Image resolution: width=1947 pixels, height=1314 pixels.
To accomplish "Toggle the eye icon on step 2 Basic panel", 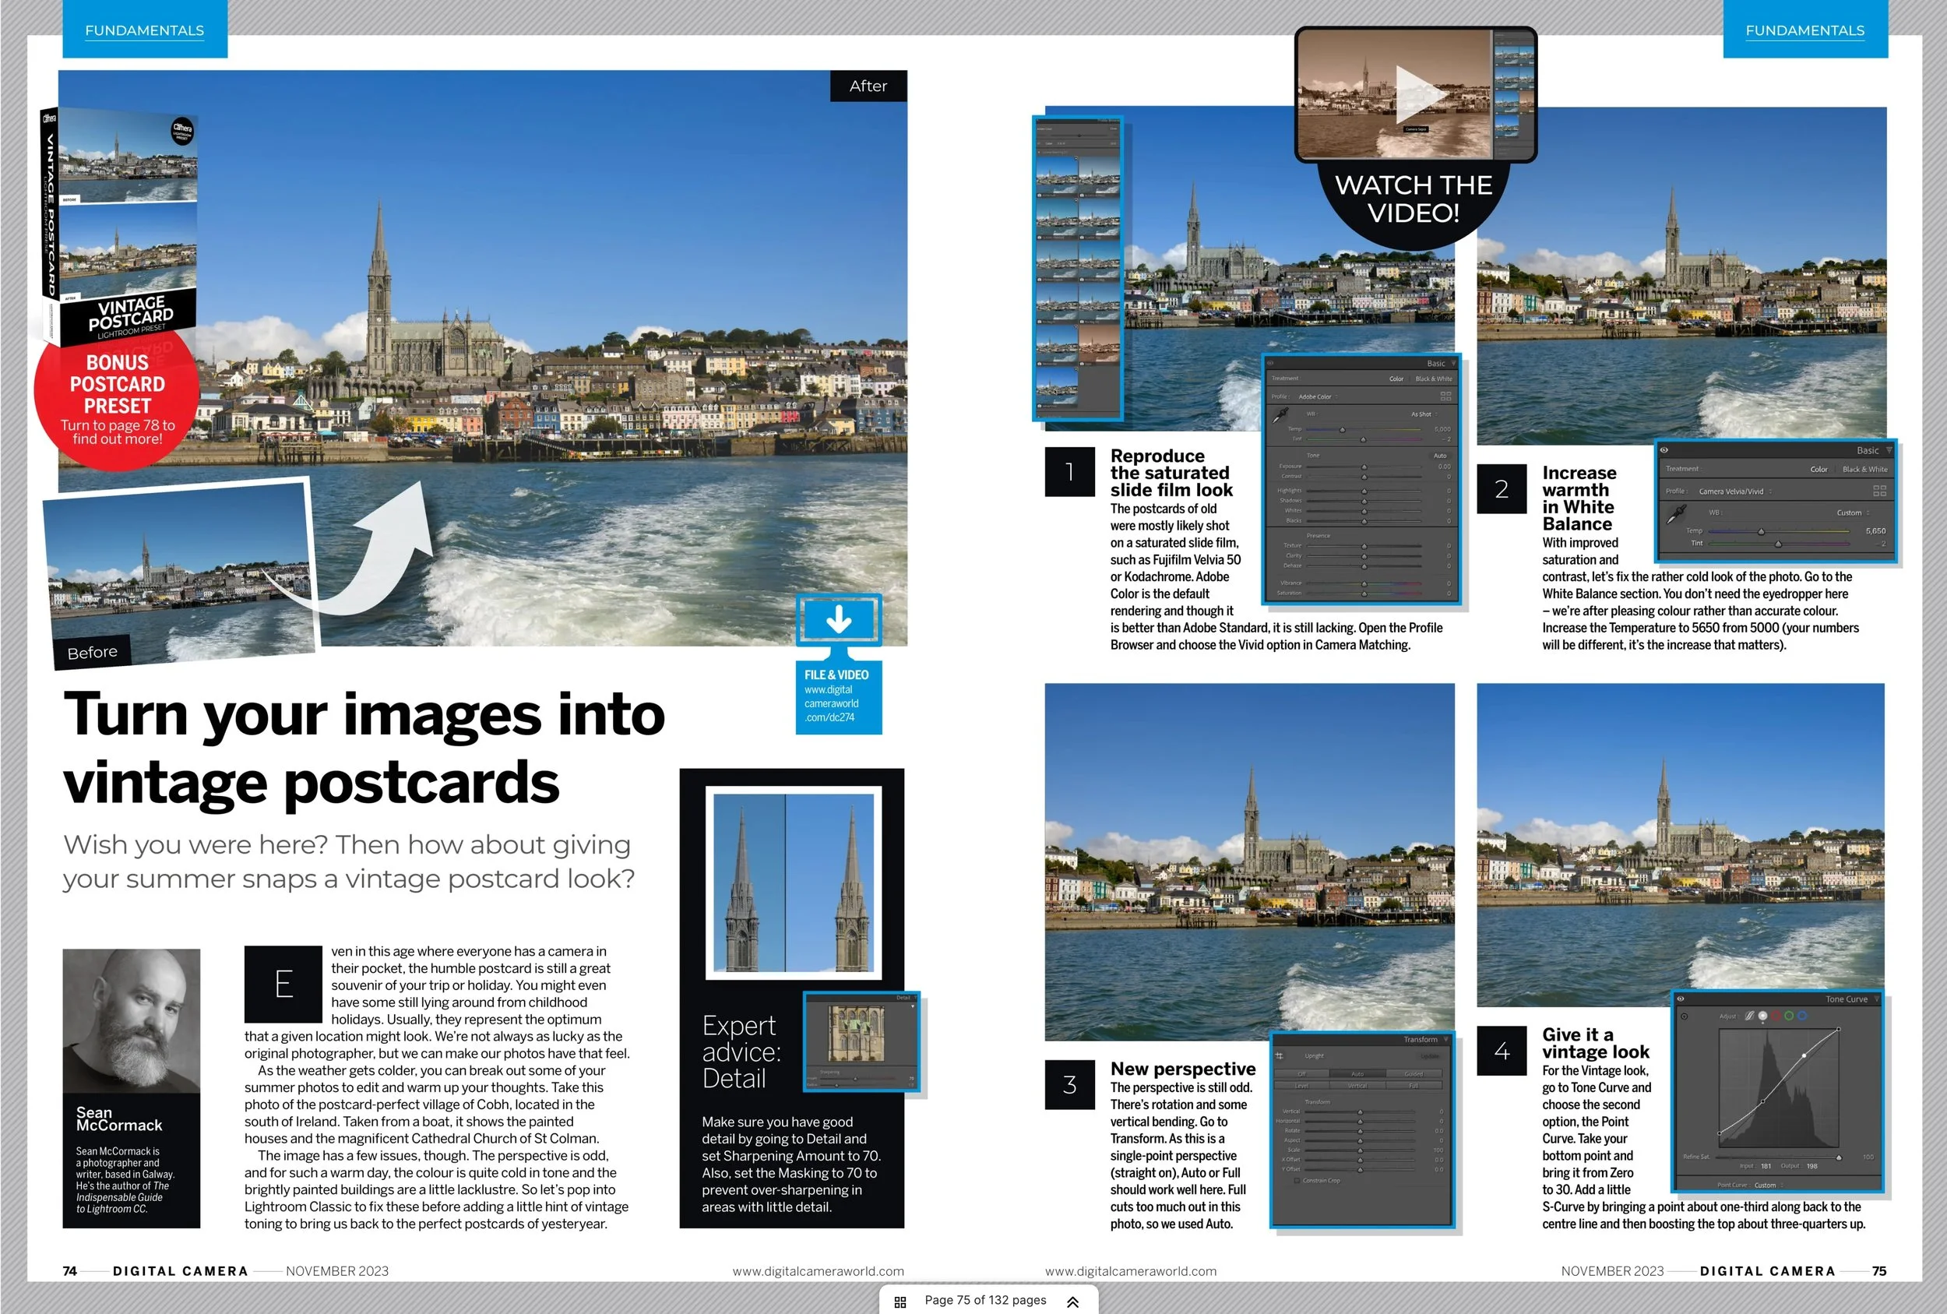I will 1664,450.
